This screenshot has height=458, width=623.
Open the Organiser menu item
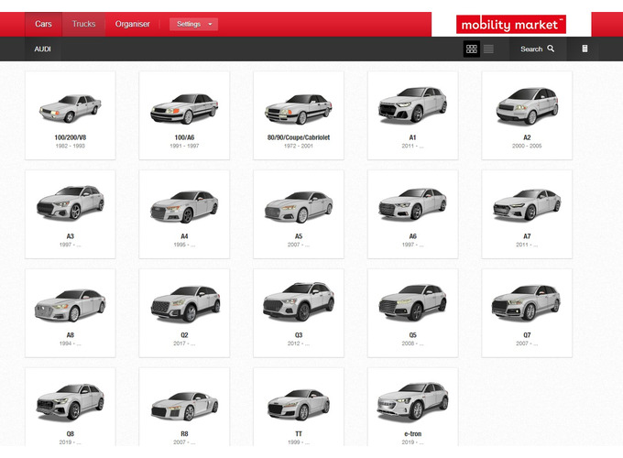coord(133,24)
